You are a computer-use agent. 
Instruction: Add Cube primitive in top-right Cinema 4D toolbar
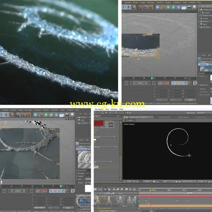[x=158, y=7]
